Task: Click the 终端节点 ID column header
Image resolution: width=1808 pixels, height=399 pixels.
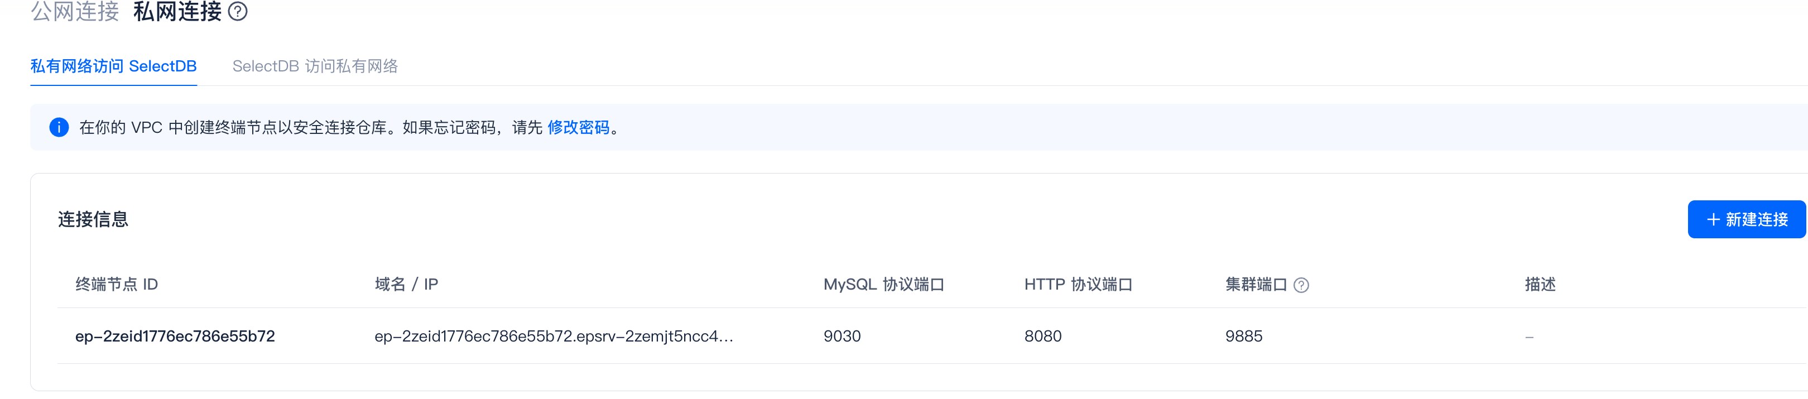Action: tap(117, 285)
